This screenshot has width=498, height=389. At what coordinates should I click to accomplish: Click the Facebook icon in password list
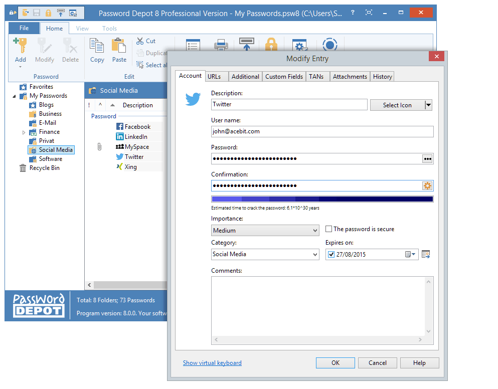[x=120, y=127]
